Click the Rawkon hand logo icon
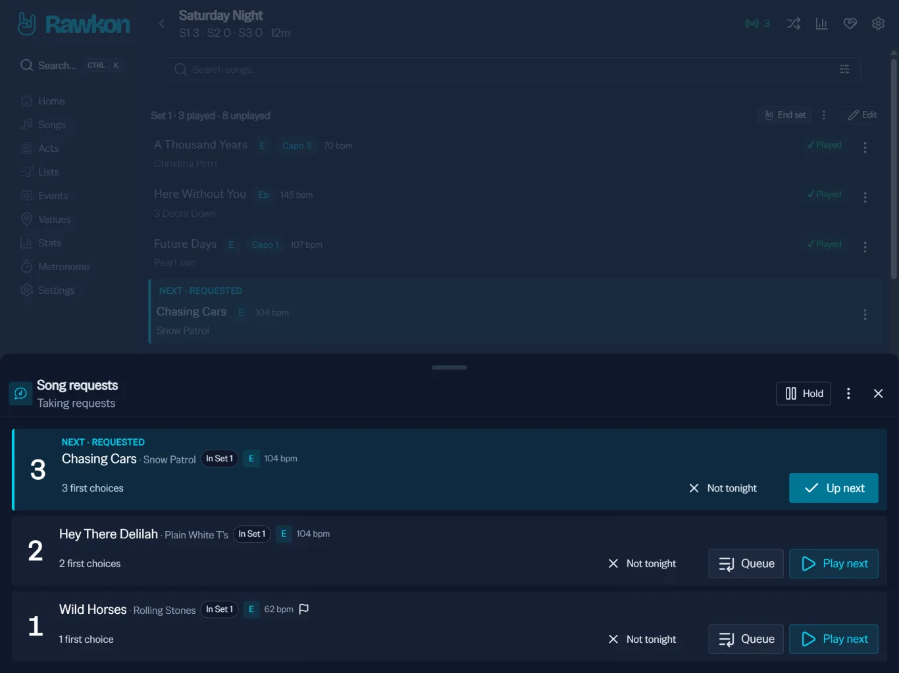Viewport: 899px width, 673px height. (26, 24)
